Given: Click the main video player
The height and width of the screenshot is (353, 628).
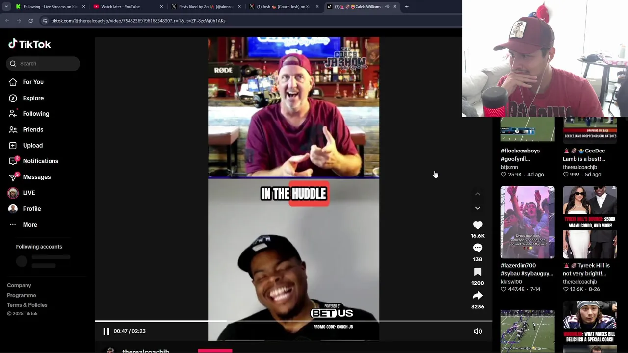Looking at the screenshot, I should [293, 189].
